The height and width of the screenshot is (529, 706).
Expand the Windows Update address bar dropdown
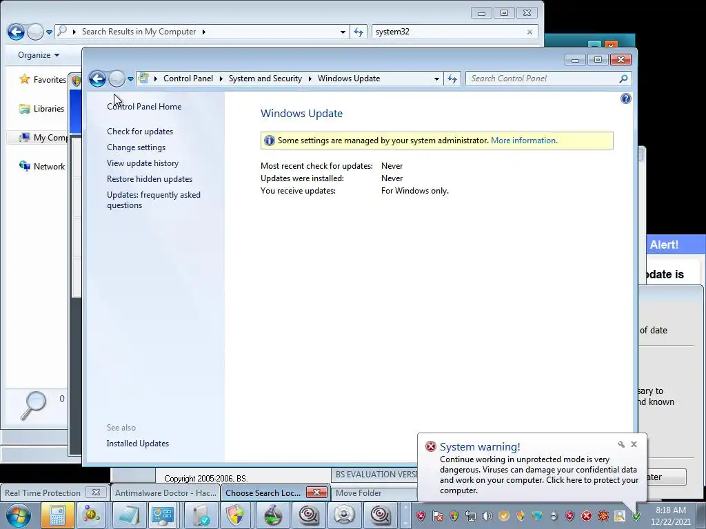point(436,79)
